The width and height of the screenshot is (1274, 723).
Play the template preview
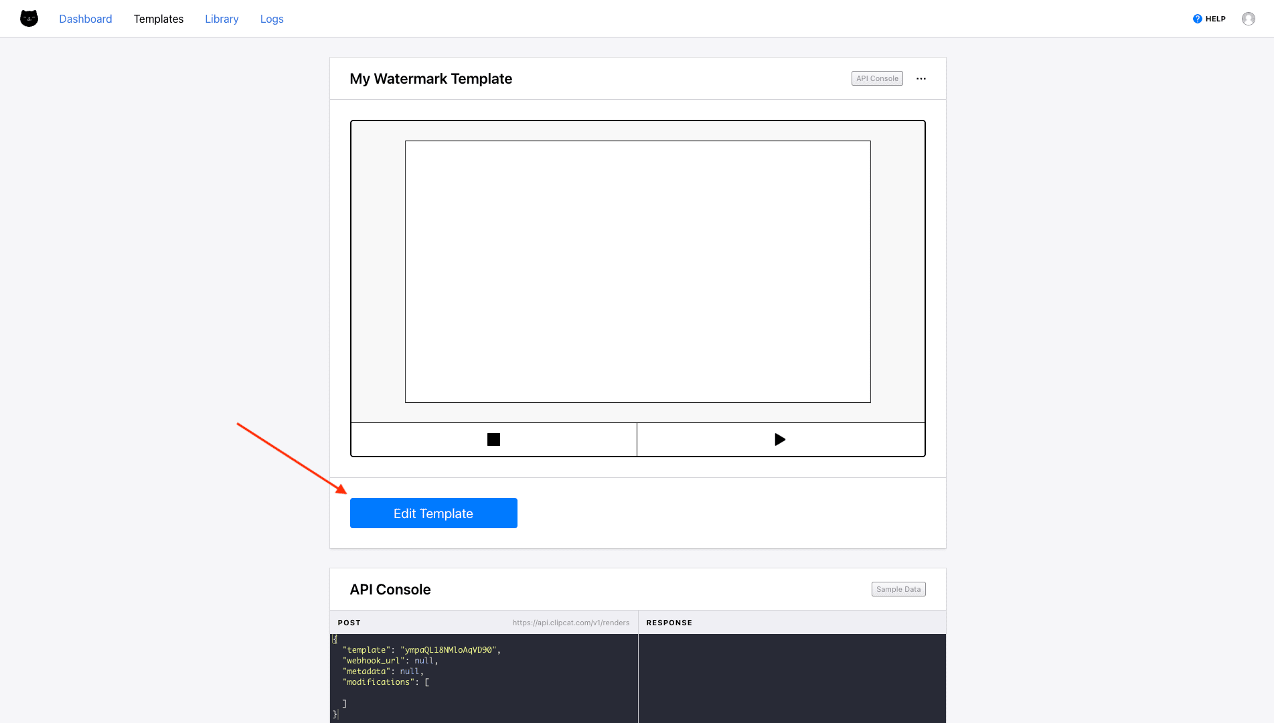[781, 440]
